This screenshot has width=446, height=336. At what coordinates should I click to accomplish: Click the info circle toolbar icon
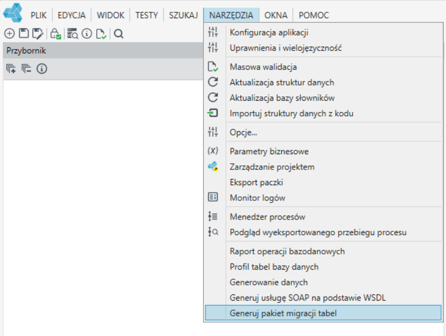click(x=87, y=34)
